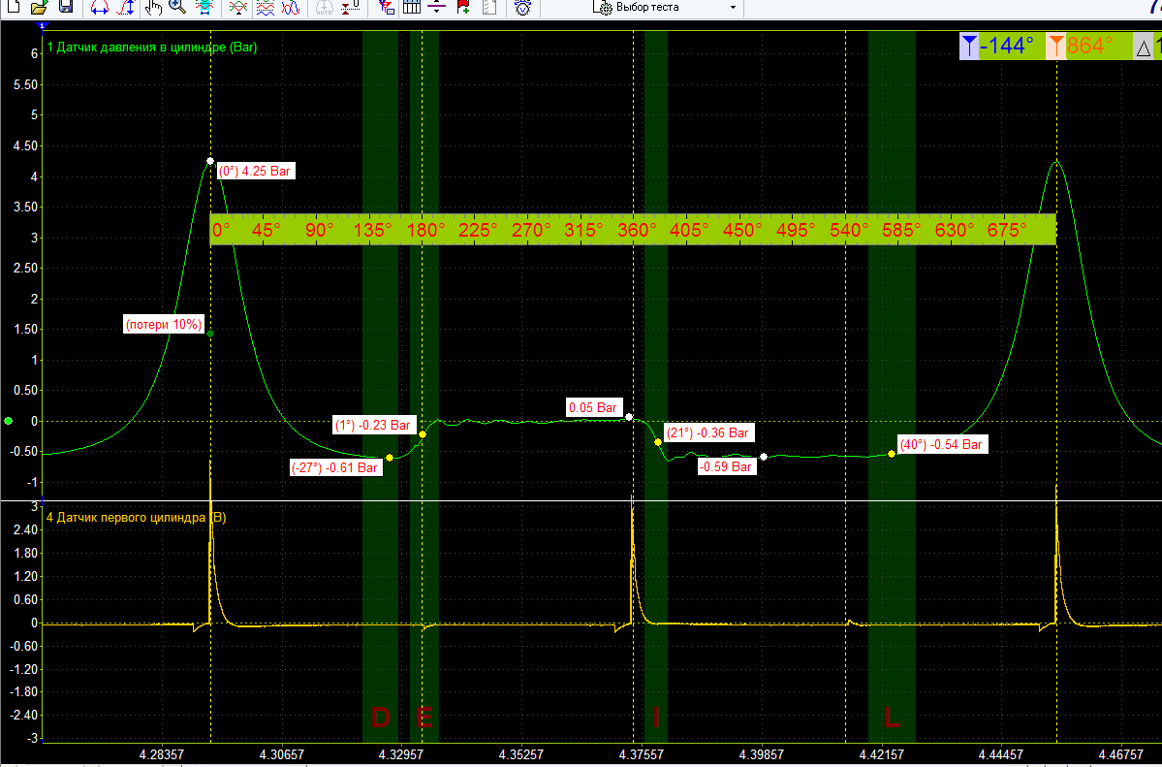Click the (1°) -0.23 Bar label

pyautogui.click(x=373, y=425)
